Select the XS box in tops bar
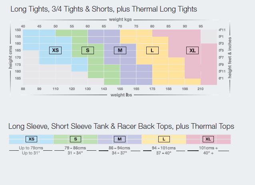The height and width of the screenshot is (185, 255). click(x=32, y=139)
